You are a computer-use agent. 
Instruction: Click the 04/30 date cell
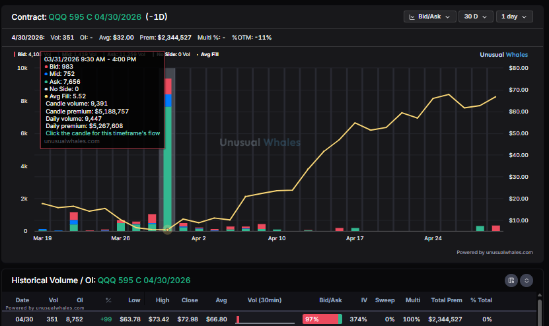pos(24,319)
